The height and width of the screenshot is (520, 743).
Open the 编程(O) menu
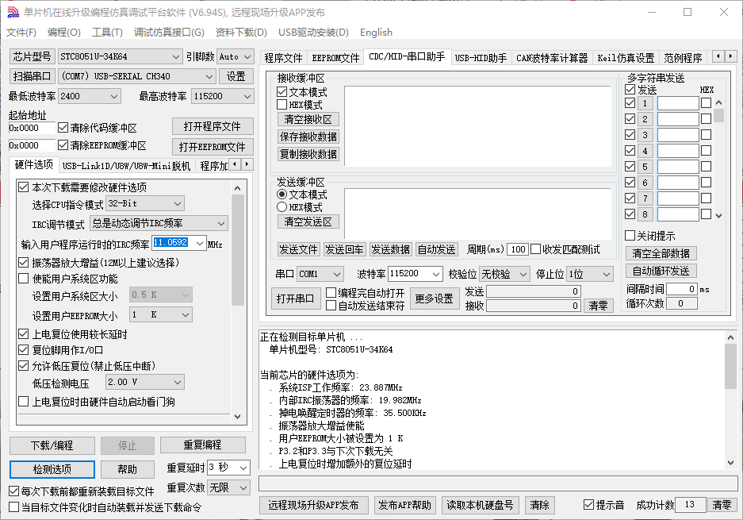64,33
